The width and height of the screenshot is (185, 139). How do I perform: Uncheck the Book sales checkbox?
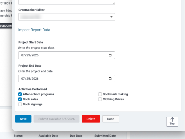[20, 99]
